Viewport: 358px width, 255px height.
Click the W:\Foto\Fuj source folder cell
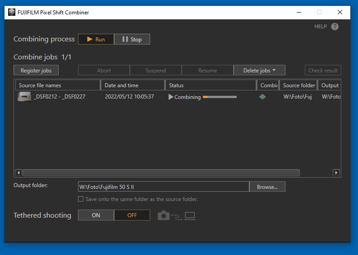pyautogui.click(x=298, y=97)
